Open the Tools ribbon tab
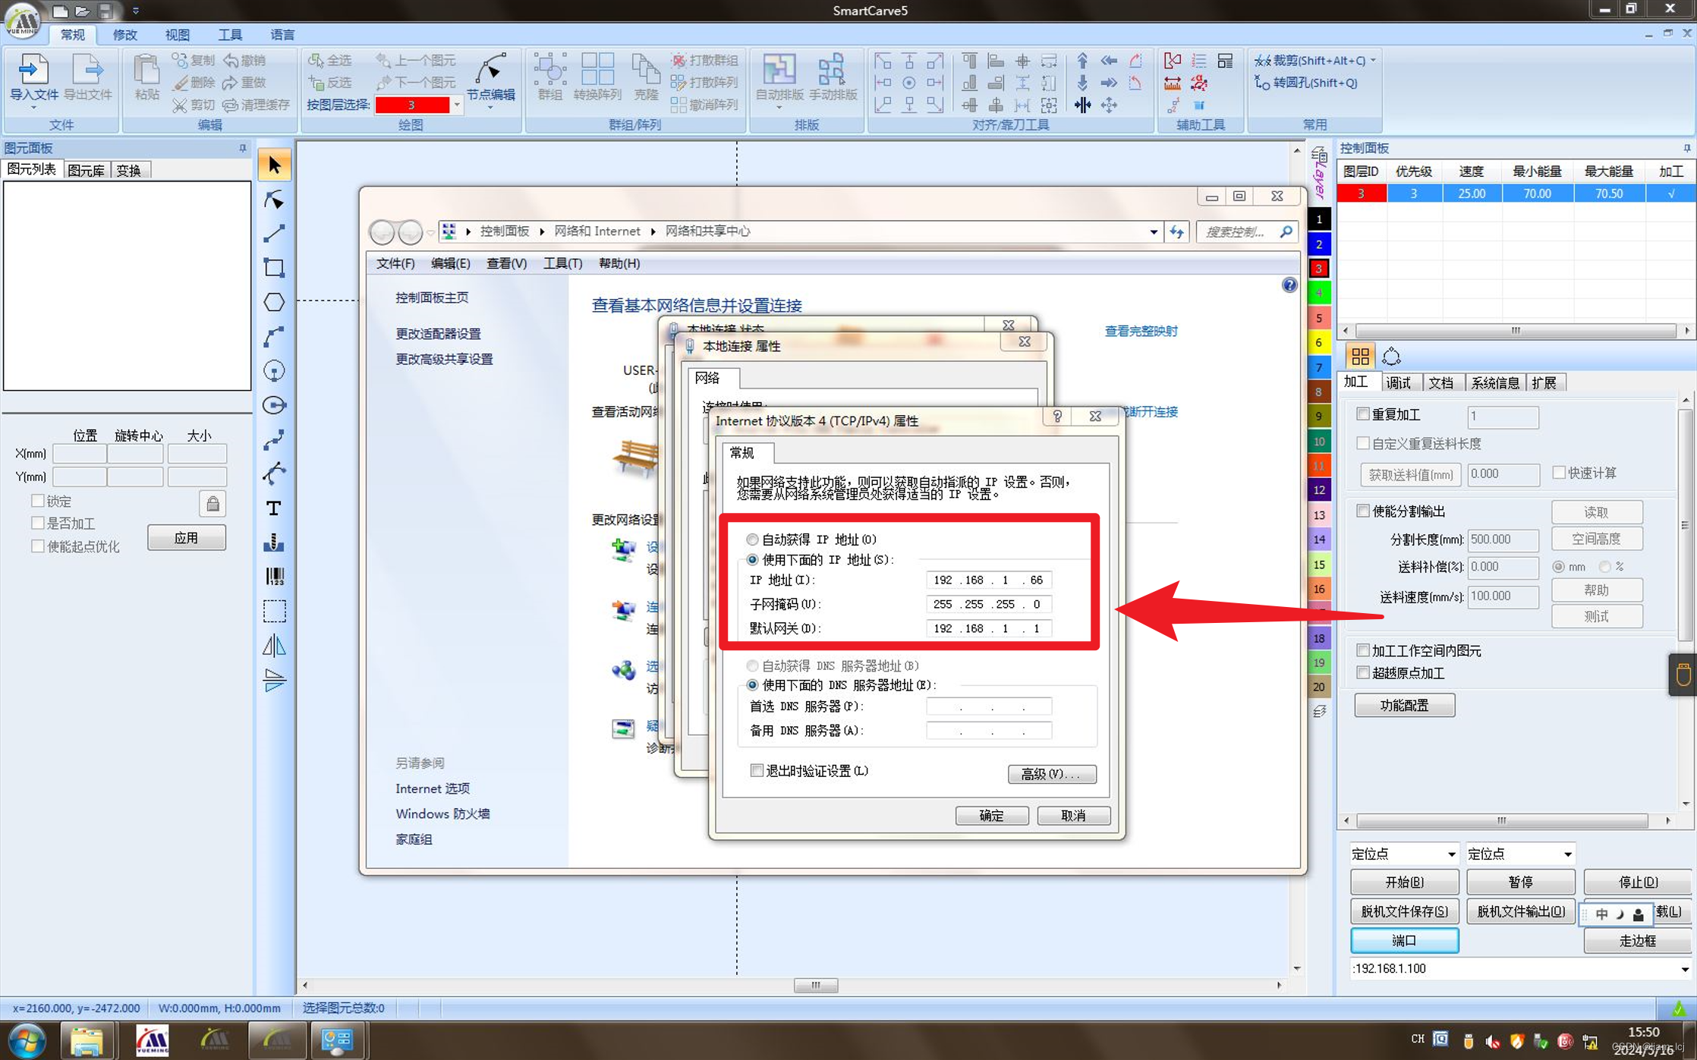Image resolution: width=1697 pixels, height=1060 pixels. tap(230, 35)
